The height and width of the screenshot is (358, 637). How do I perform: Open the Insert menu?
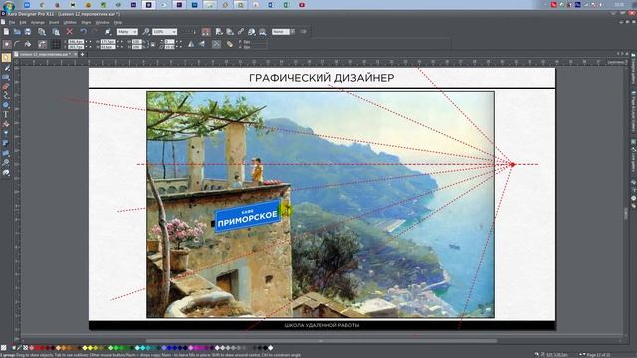[x=54, y=22]
